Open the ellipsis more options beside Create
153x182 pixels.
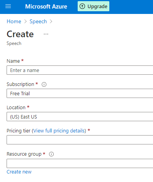(x=46, y=34)
